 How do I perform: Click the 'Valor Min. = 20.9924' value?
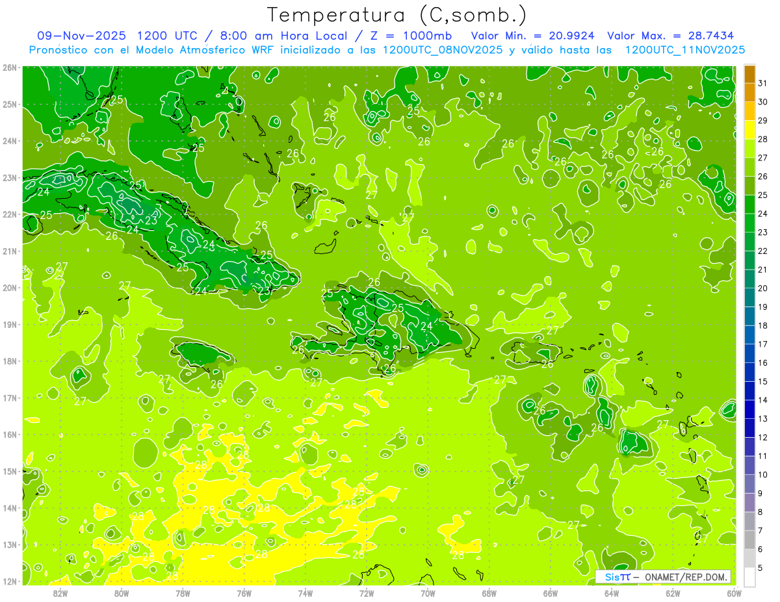tap(533, 36)
